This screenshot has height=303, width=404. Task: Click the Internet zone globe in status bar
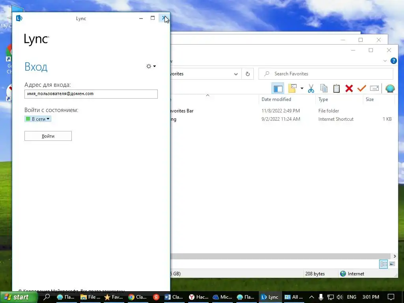(343, 274)
